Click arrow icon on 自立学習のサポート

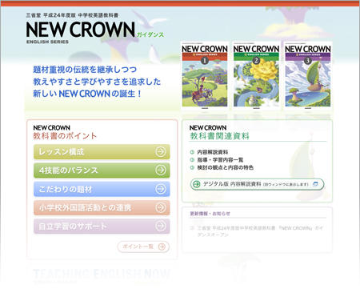tap(161, 227)
